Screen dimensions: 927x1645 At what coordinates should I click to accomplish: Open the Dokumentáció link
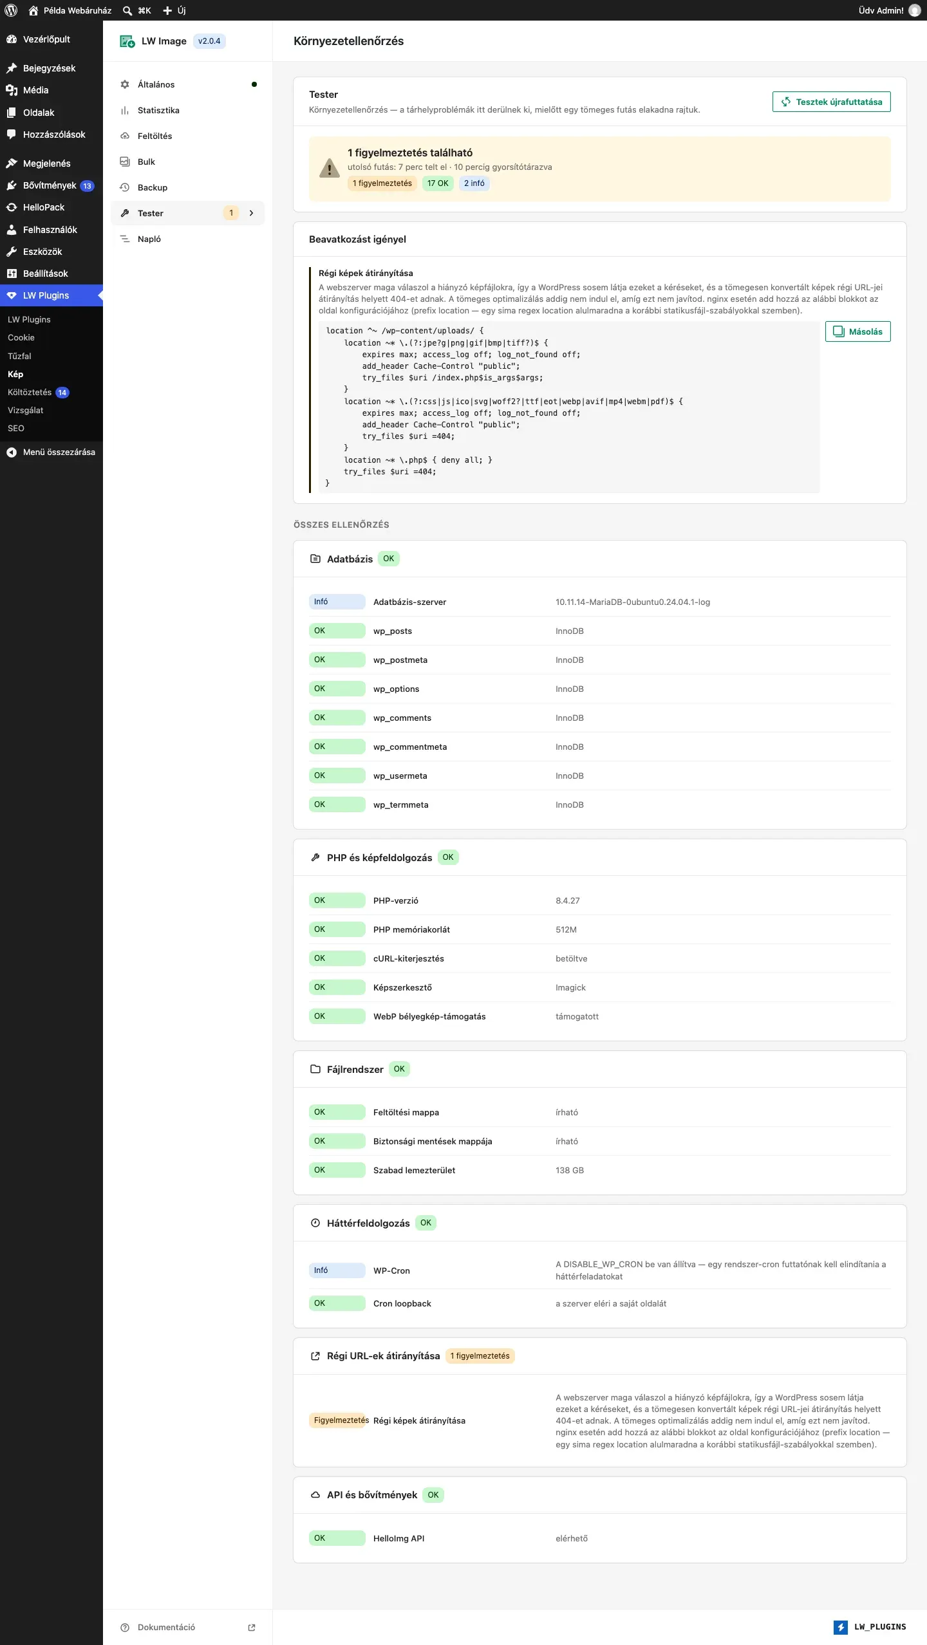[x=166, y=1627]
